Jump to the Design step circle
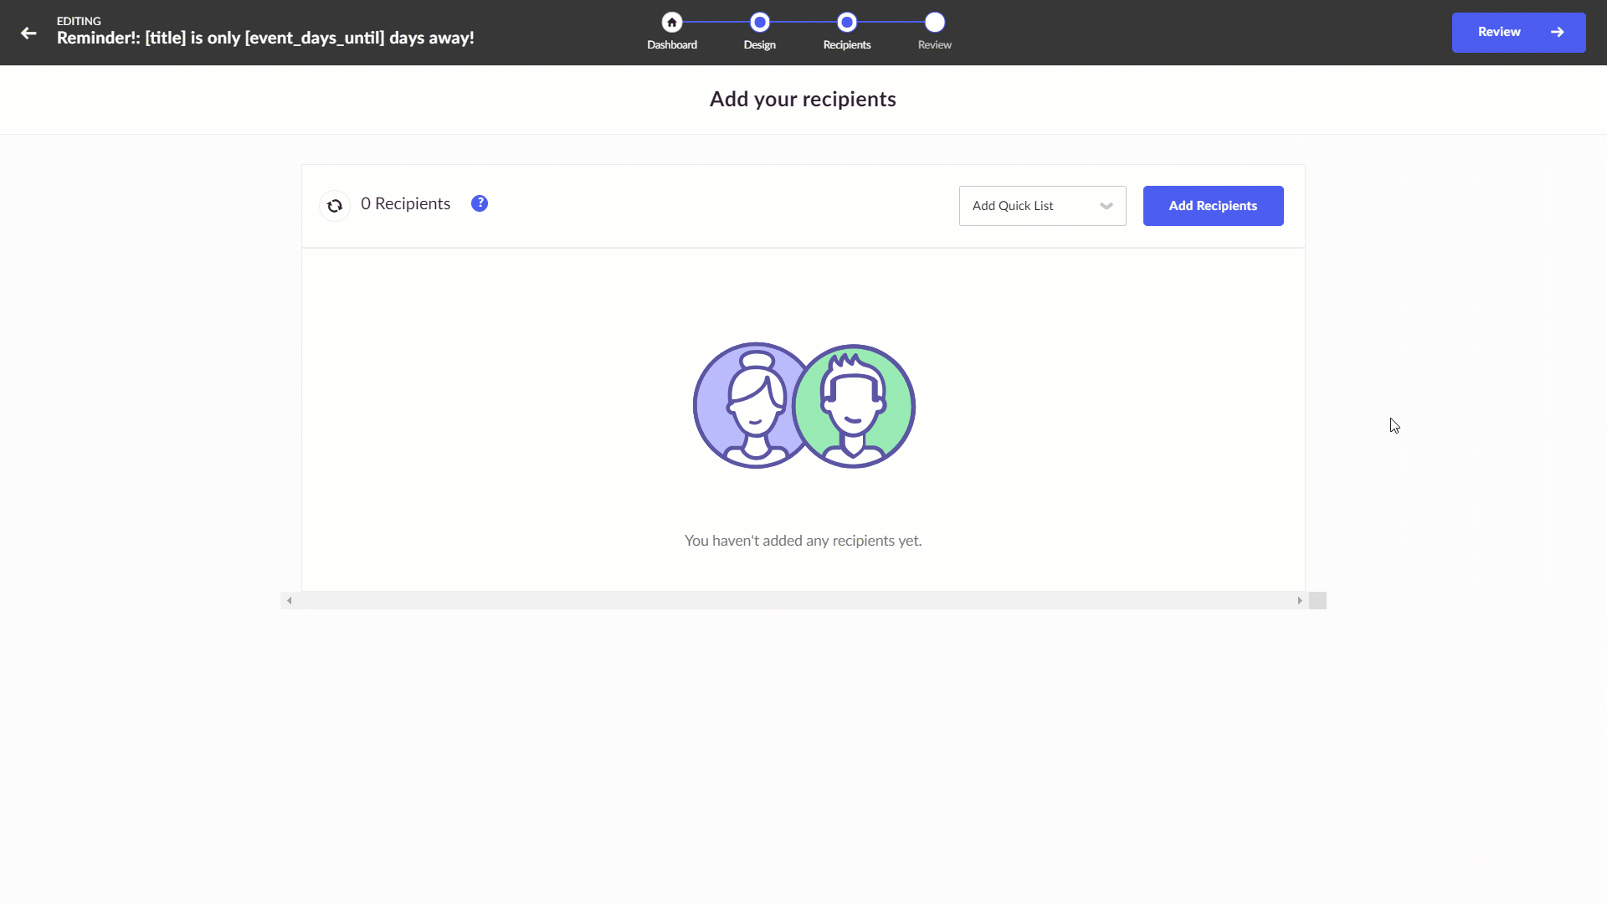Screen dimensions: 1607x904 tap(759, 23)
